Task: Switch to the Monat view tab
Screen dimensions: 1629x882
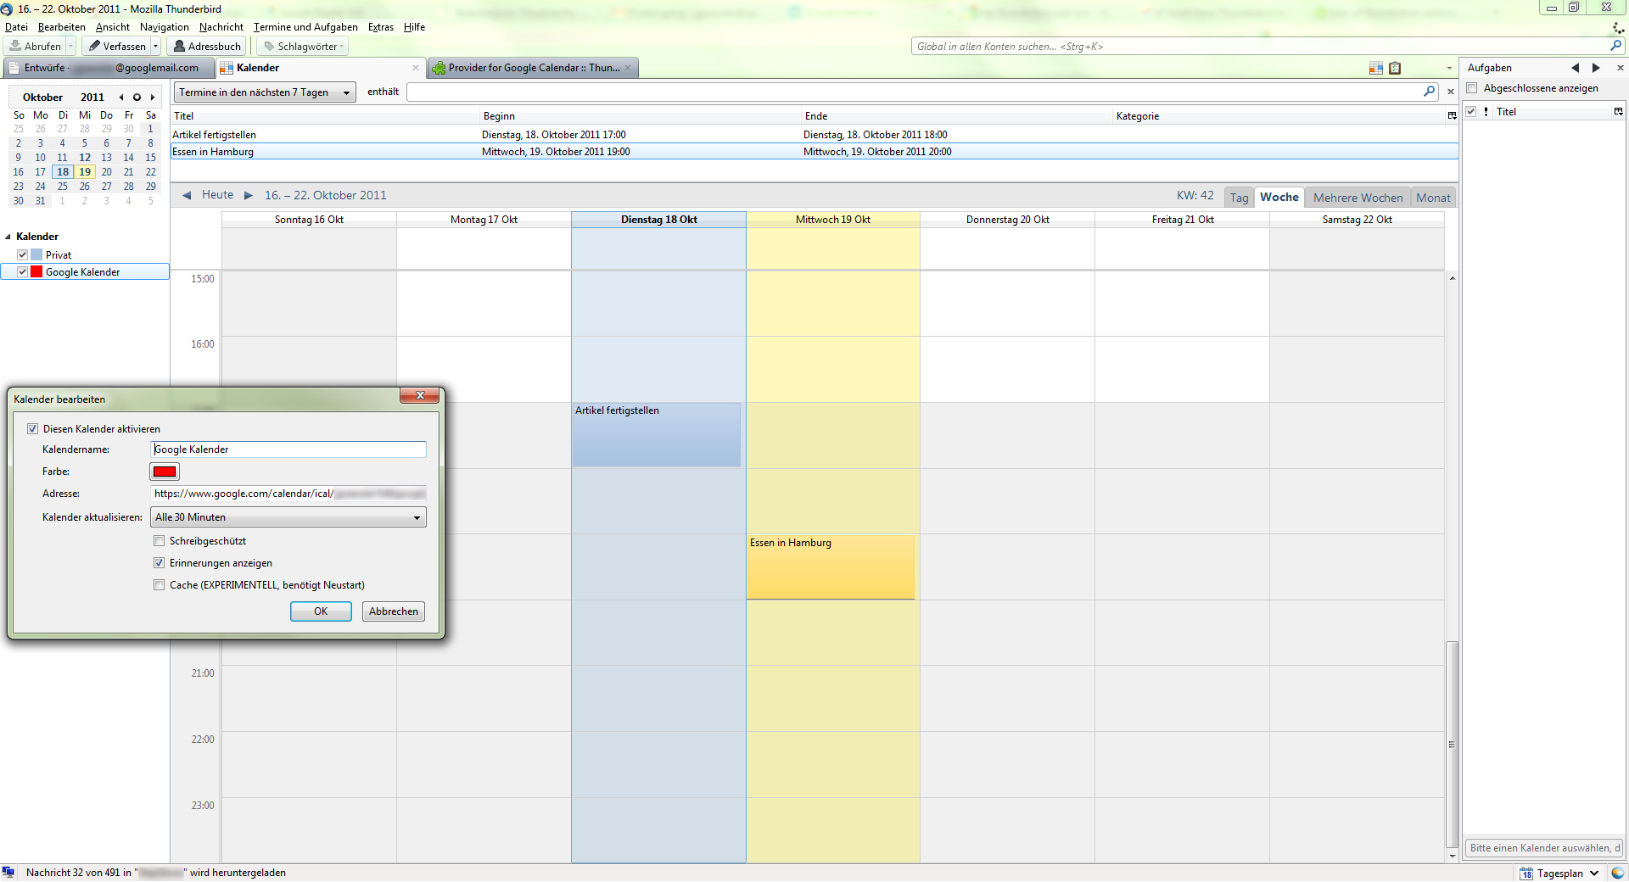Action: (1433, 197)
